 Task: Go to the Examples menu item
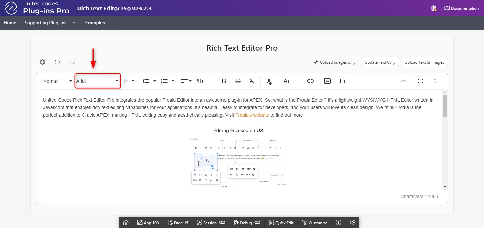point(95,23)
